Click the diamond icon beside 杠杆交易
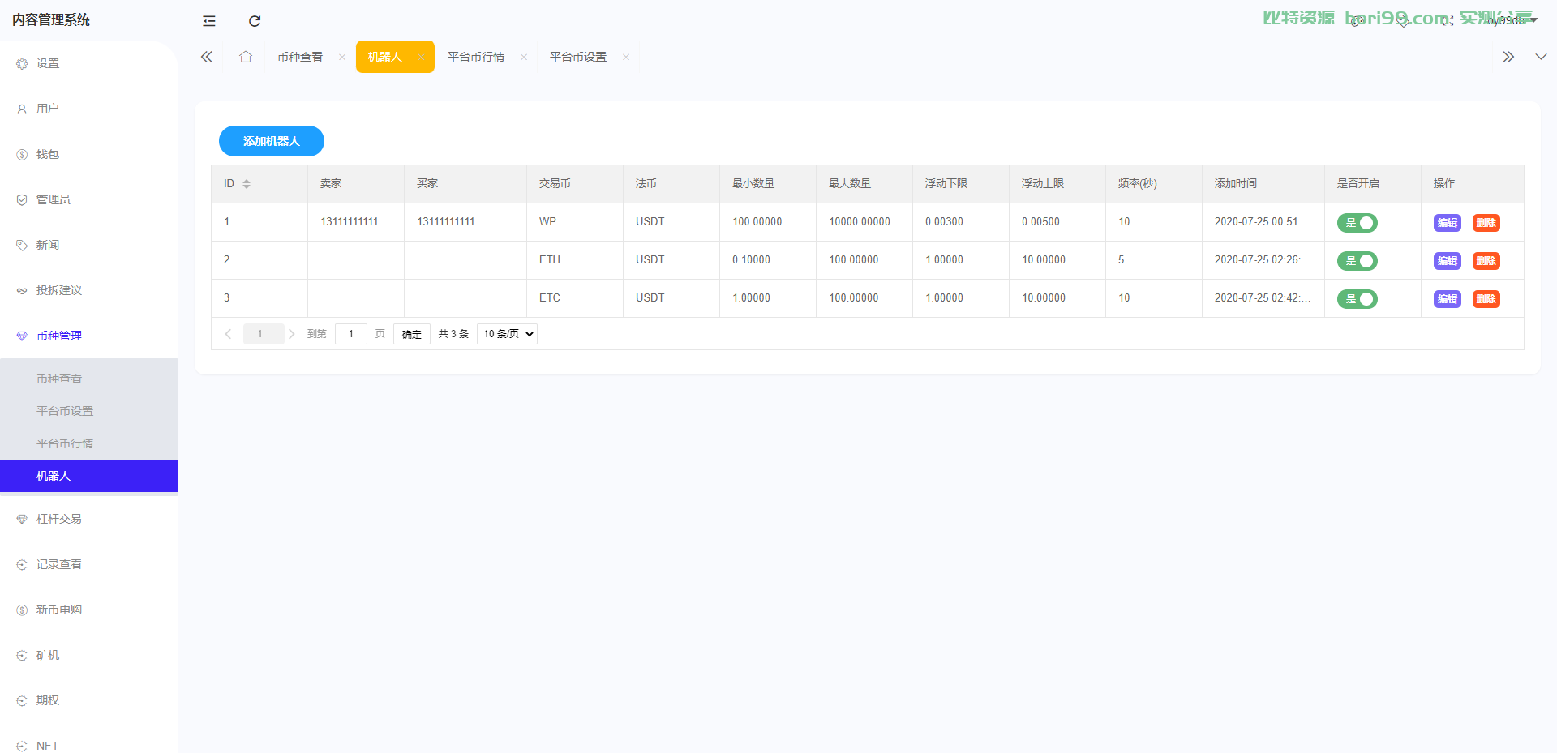 coord(22,519)
